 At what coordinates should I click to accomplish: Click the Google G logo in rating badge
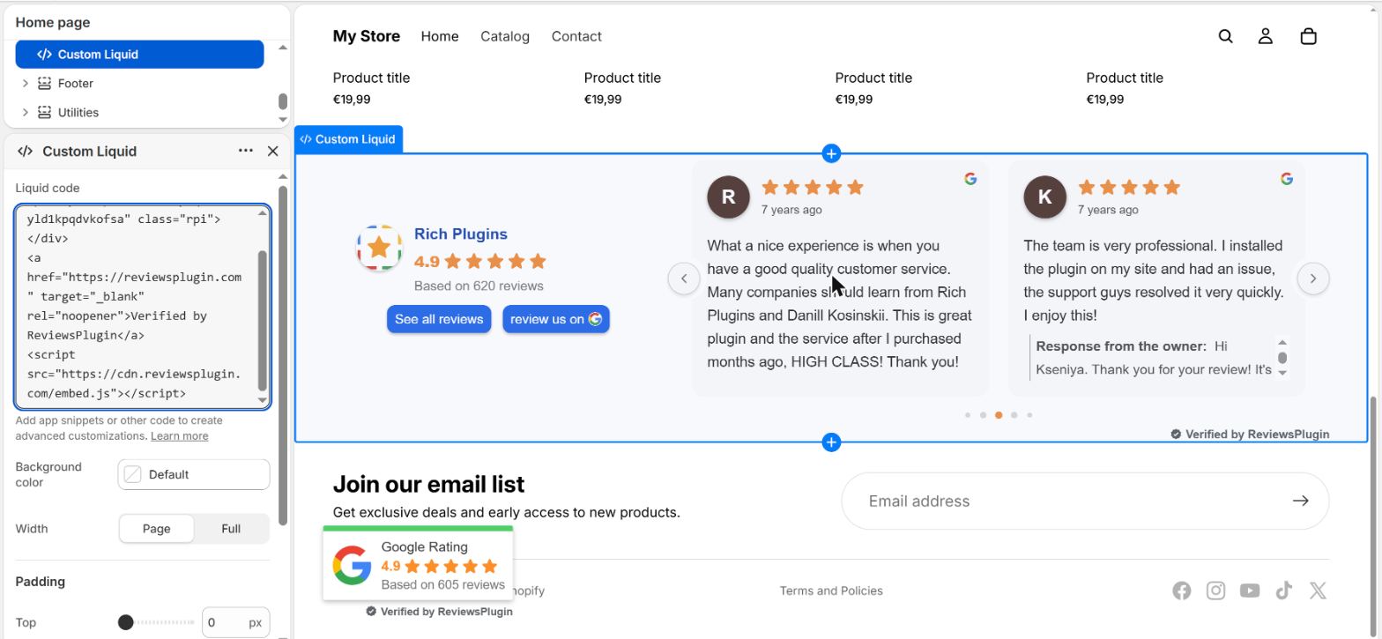coord(352,566)
